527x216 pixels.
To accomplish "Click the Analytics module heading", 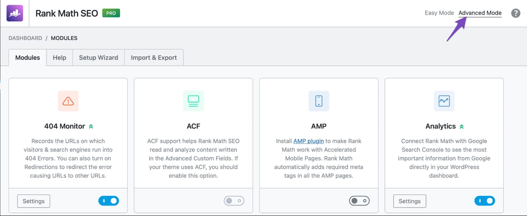I will click(x=441, y=126).
